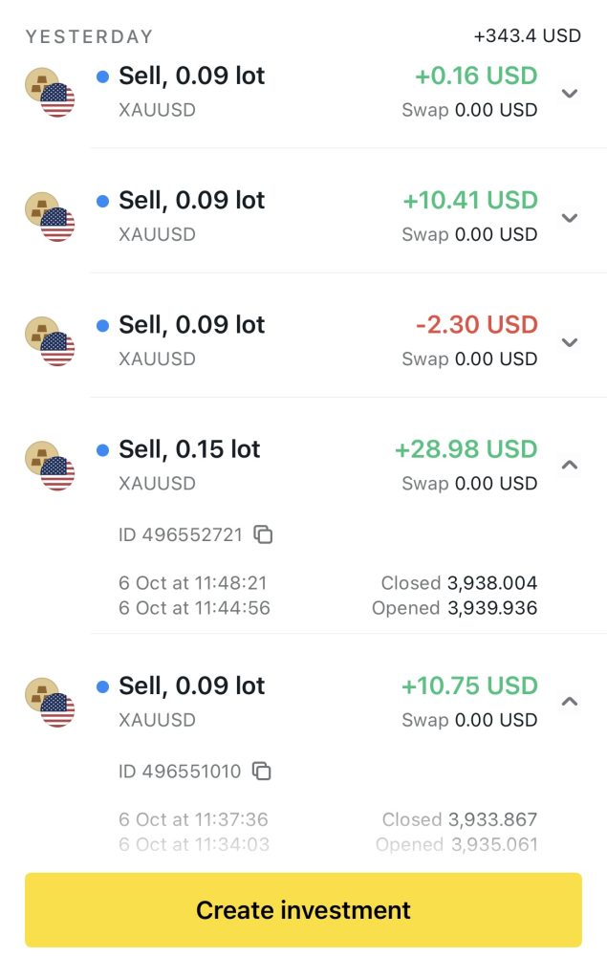This screenshot has width=607, height=979.
Task: Click gold icon of +0.16 USD trade
Action: (x=41, y=84)
